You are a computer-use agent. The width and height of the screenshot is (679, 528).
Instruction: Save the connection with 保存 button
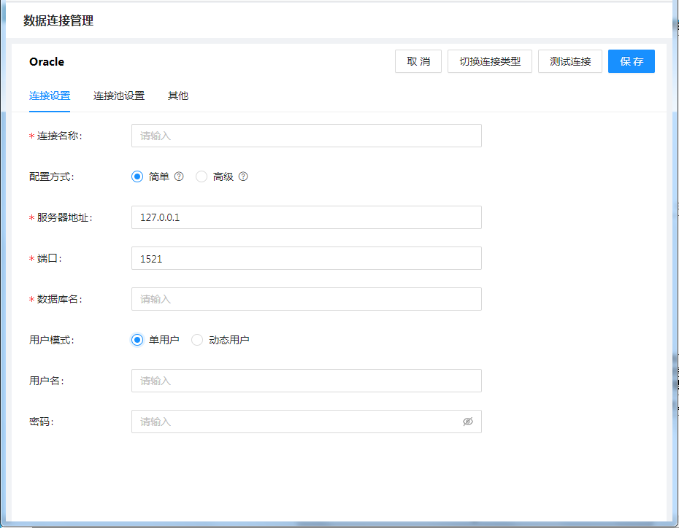(632, 61)
